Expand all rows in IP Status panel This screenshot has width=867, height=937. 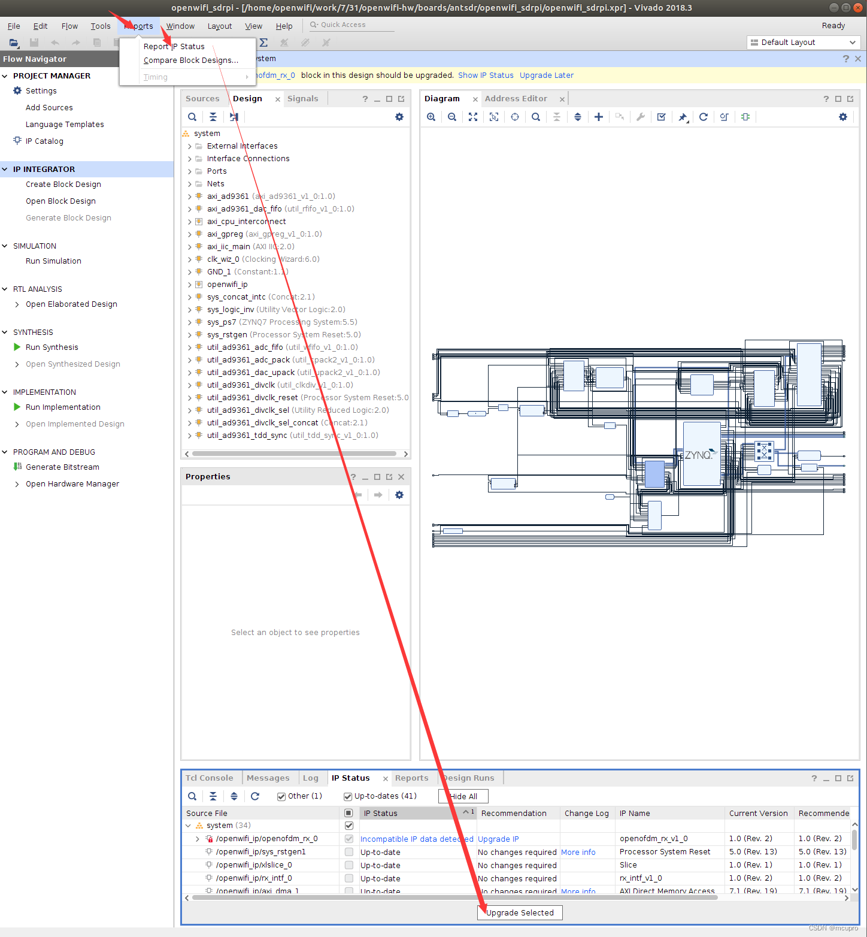234,796
